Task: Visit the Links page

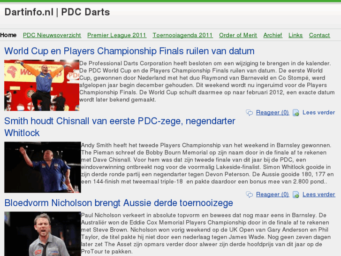Action: click(x=296, y=35)
